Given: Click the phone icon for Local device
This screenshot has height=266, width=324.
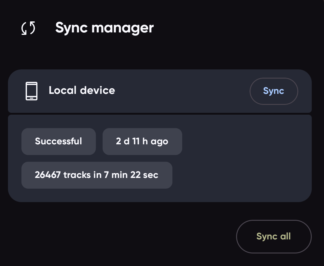Looking at the screenshot, I should 31,91.
